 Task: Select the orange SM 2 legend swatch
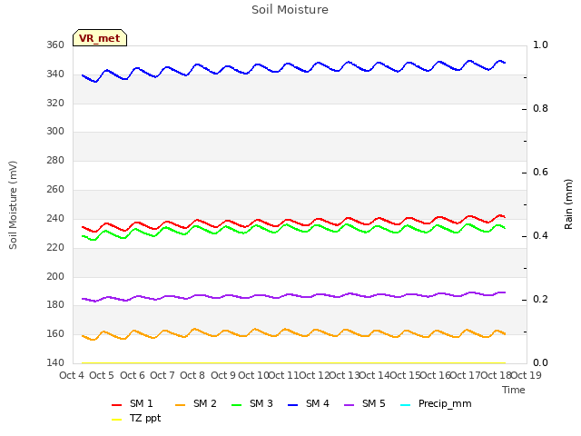[x=180, y=405]
